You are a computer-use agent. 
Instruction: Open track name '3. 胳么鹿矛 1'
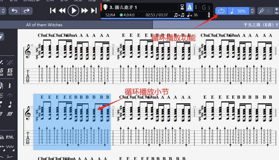click(123, 7)
